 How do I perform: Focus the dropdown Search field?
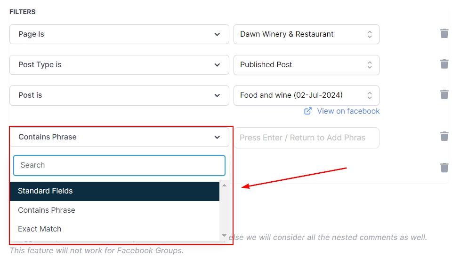tap(119, 165)
